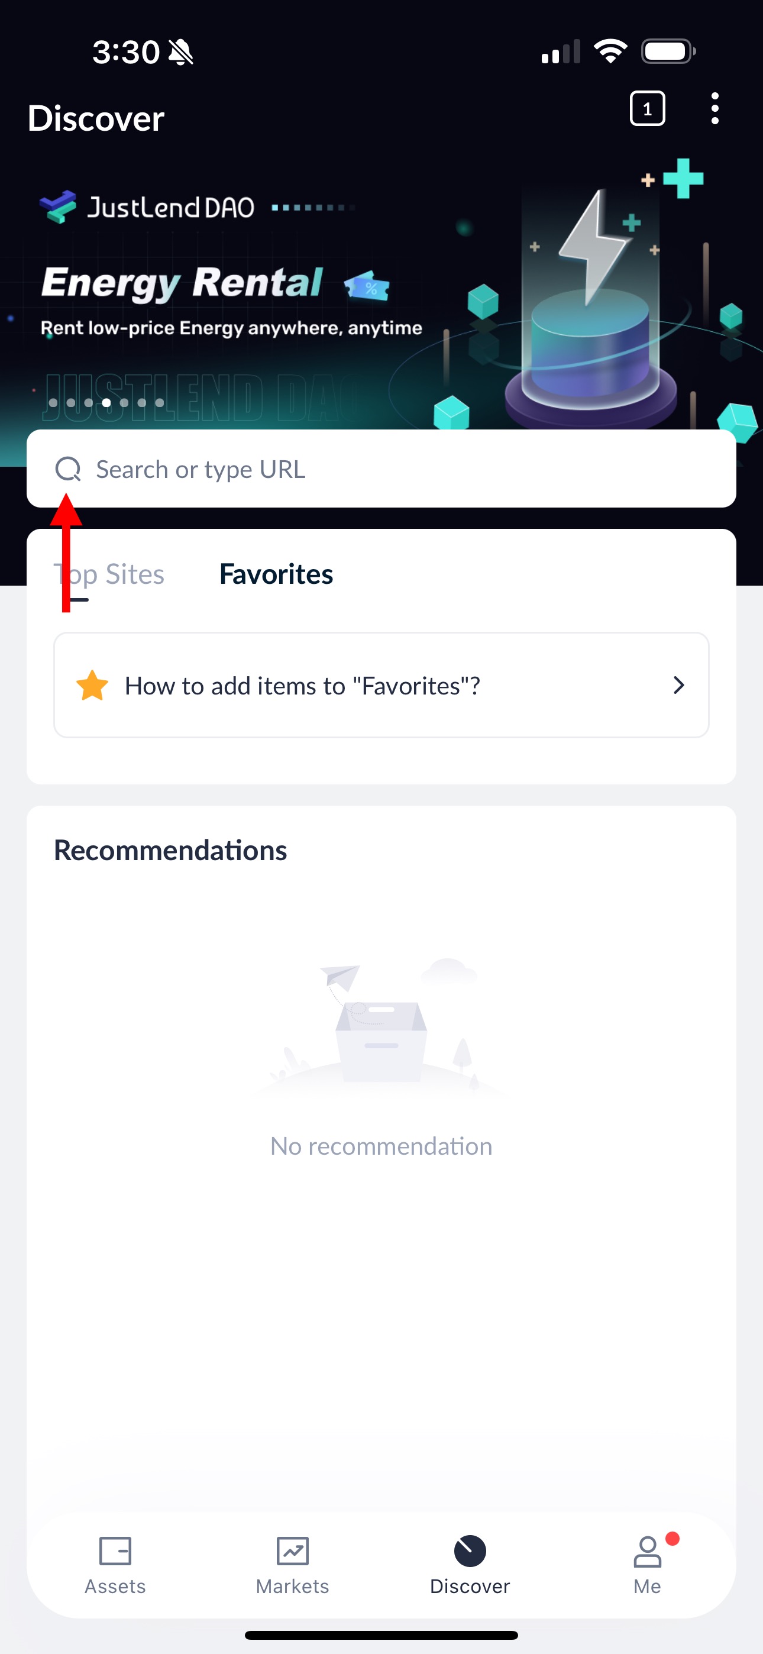Tap the lightning bolt Energy illustration

pos(594,247)
